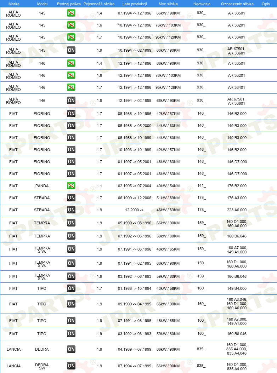Click the Rodzaj paliwa column header
The image size is (277, 373).
coord(69,4)
